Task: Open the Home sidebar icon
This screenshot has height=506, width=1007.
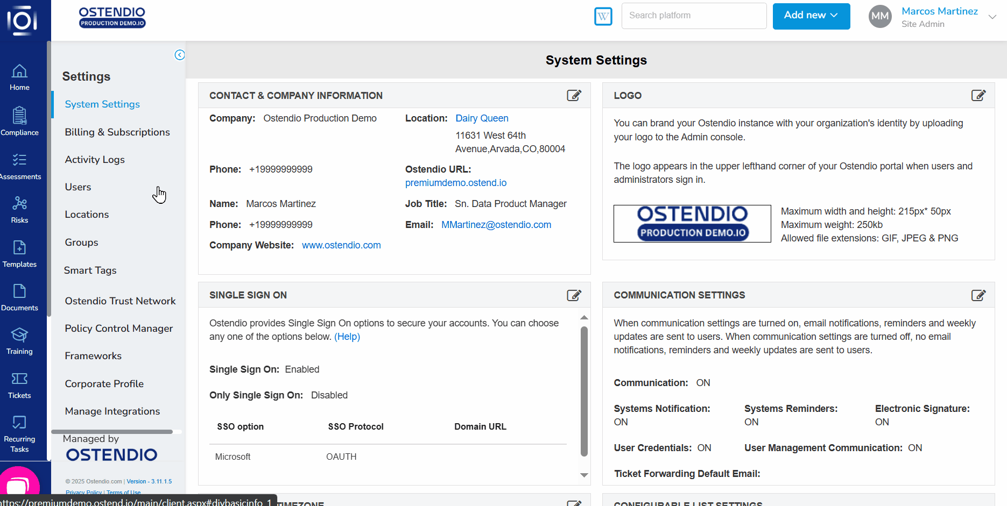Action: click(x=19, y=77)
